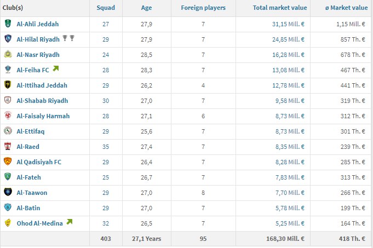Click the Ohod Al-Medina club crest

[x=8, y=223]
